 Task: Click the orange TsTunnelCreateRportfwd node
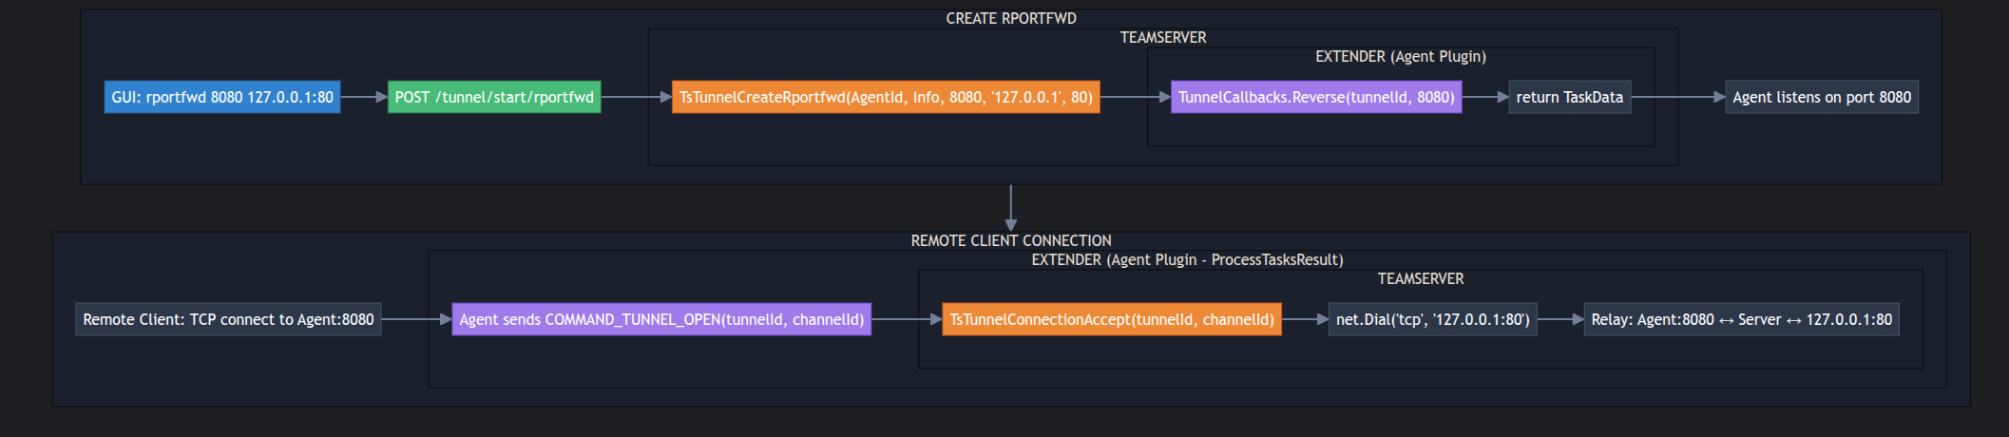(x=886, y=97)
